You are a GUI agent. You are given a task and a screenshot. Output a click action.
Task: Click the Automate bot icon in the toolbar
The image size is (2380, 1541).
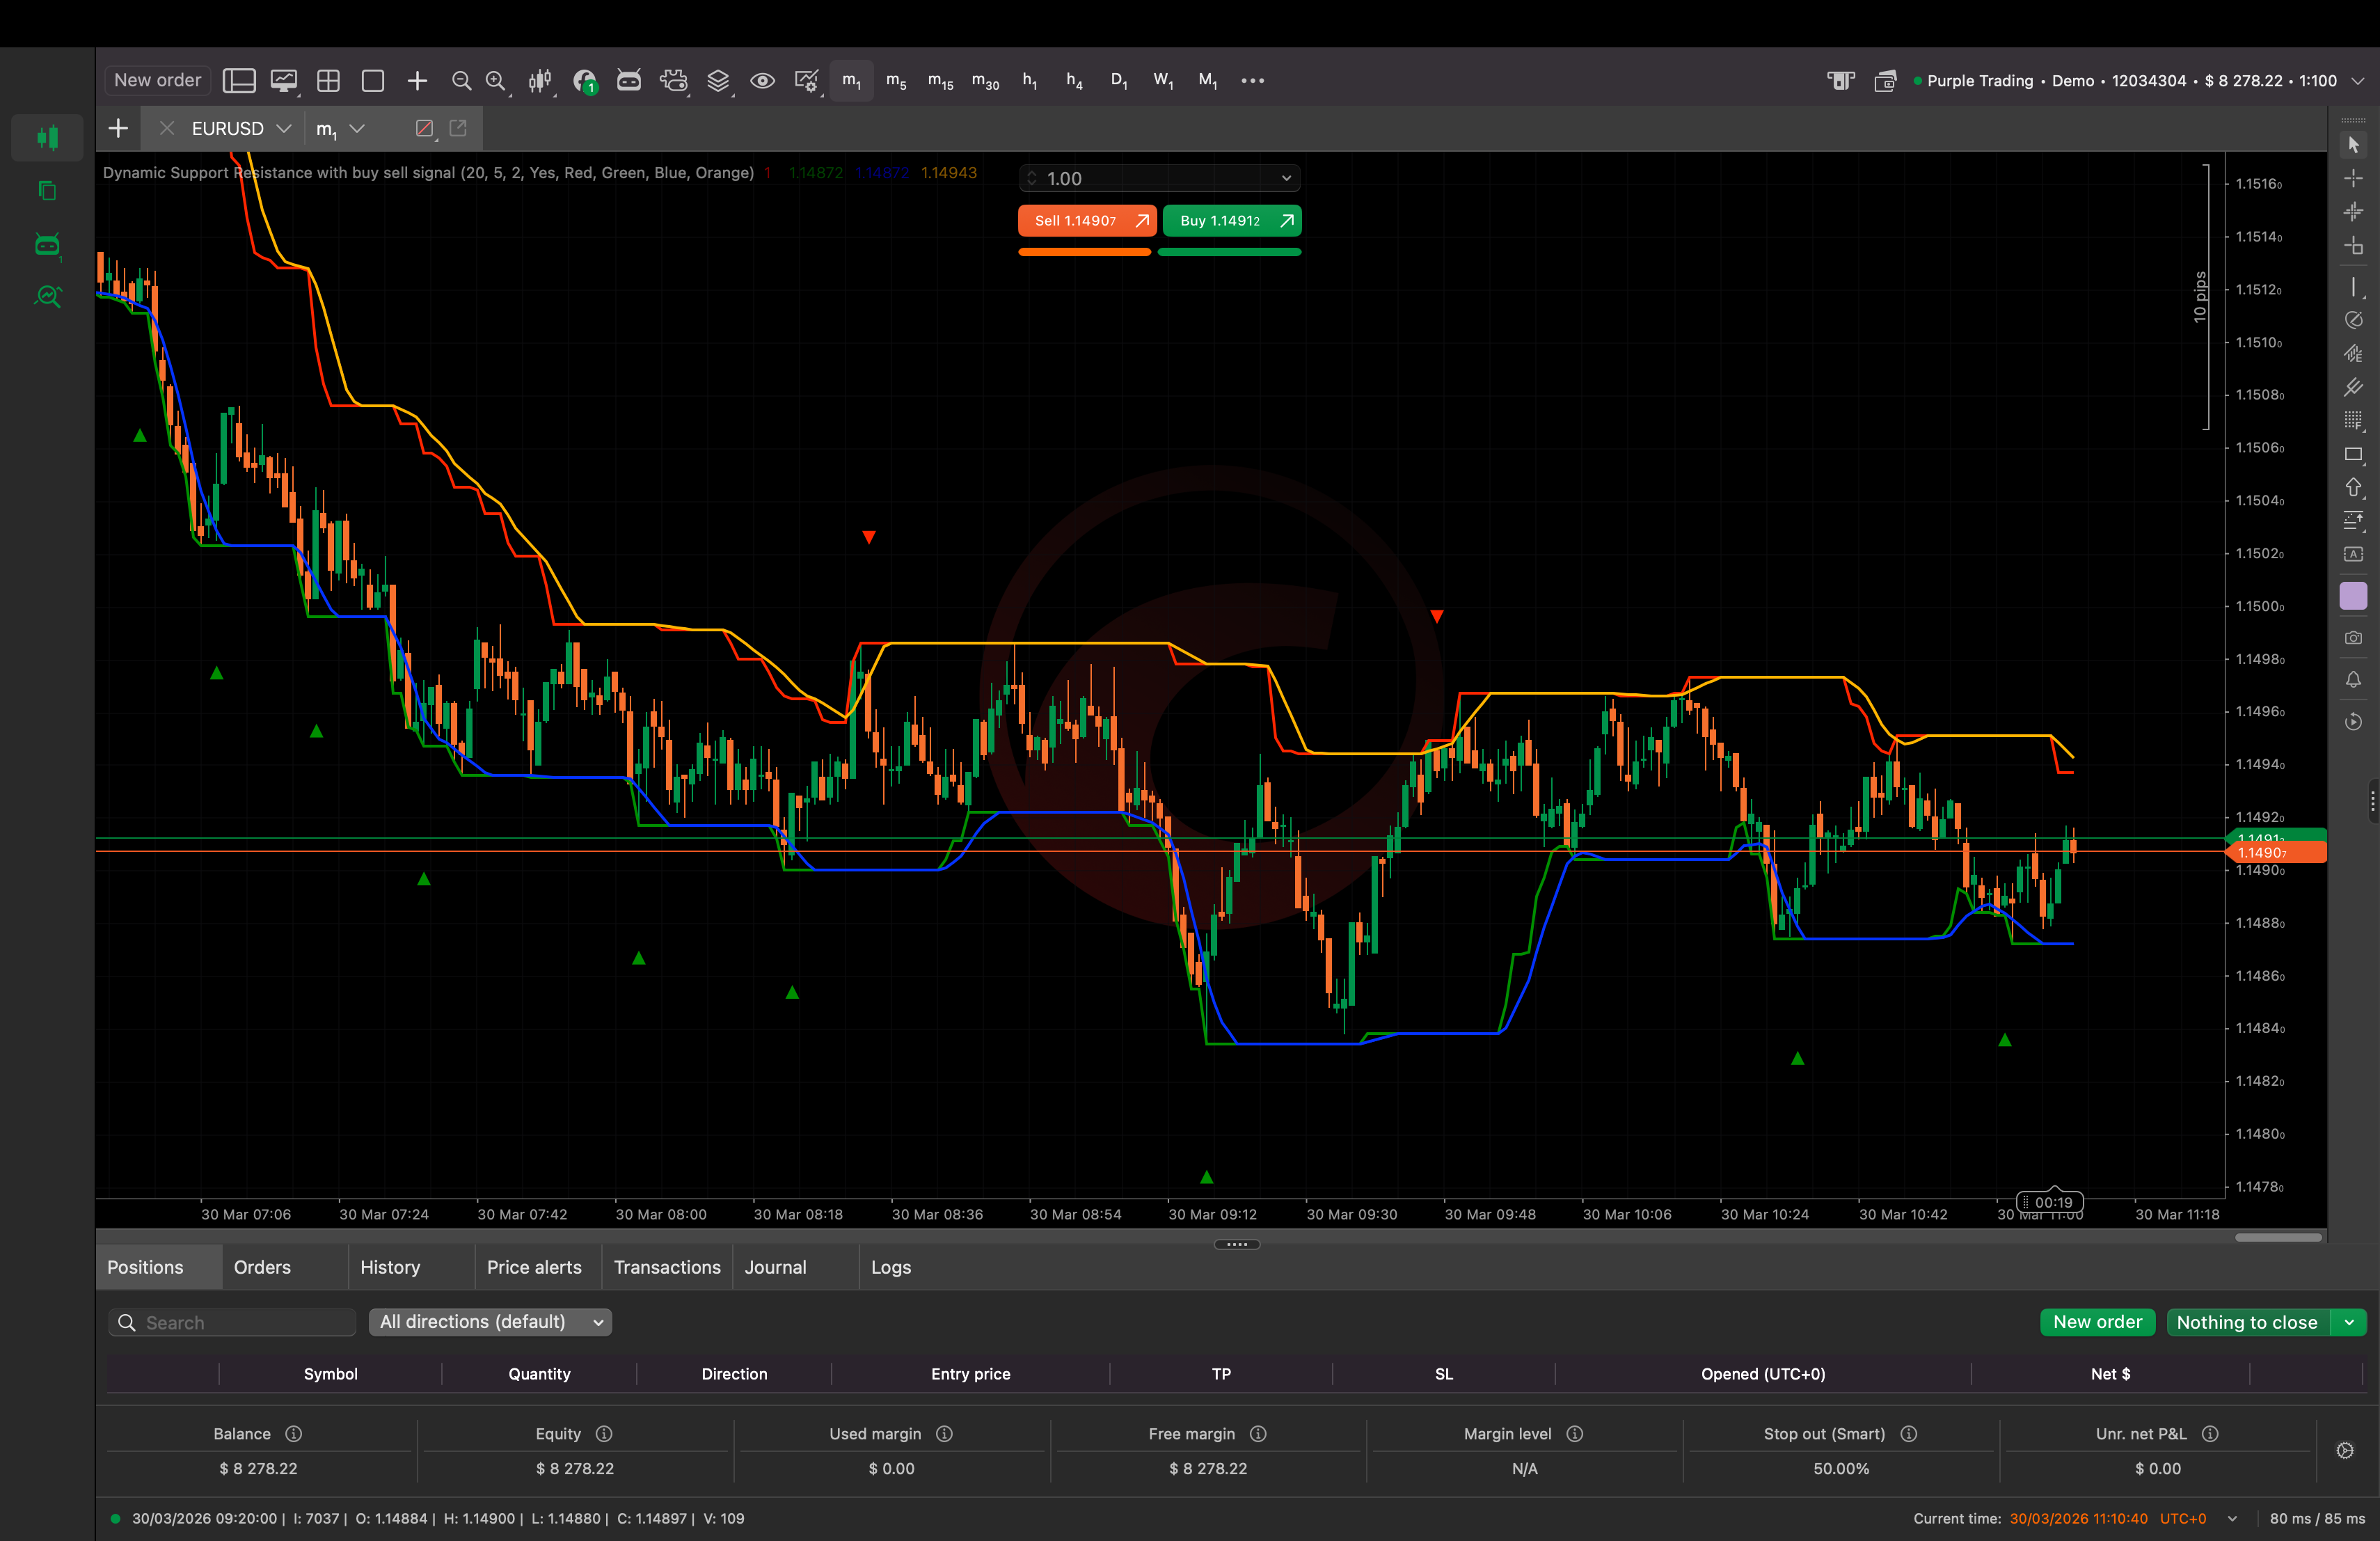(x=629, y=81)
